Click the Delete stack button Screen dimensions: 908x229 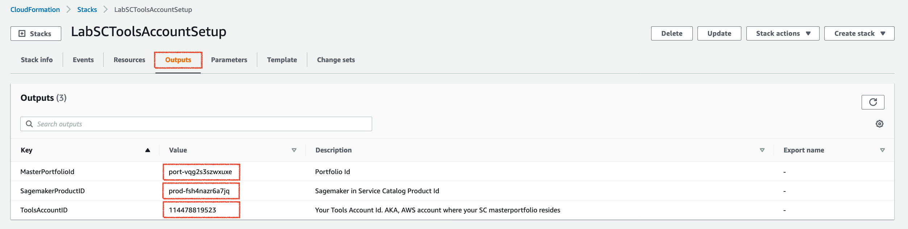coord(672,34)
